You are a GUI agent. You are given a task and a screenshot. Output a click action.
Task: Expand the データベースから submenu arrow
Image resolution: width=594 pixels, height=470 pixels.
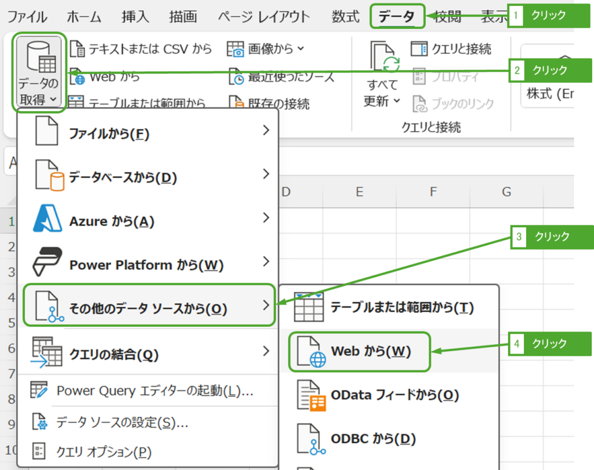[x=266, y=174]
